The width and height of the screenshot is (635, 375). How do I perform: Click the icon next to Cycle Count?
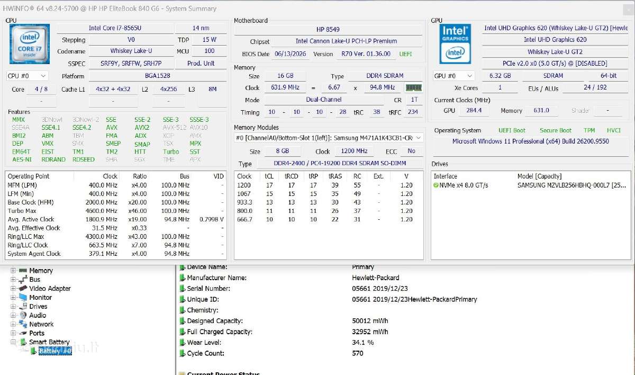(x=183, y=353)
